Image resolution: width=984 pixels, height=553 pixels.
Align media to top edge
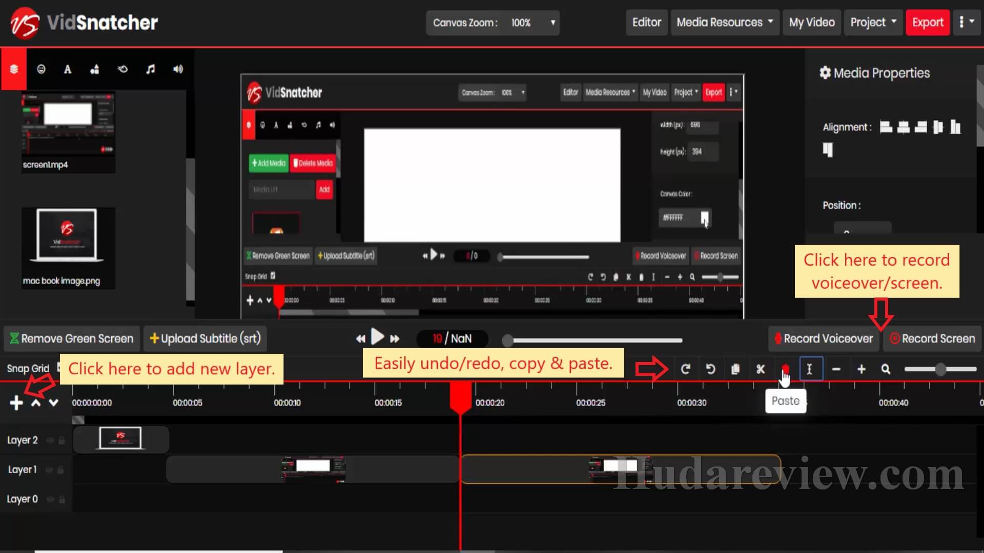click(828, 150)
